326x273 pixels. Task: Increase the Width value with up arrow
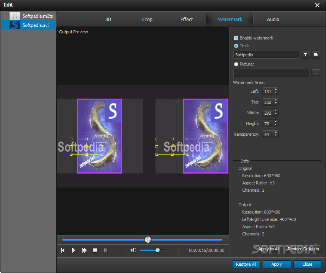(276, 111)
